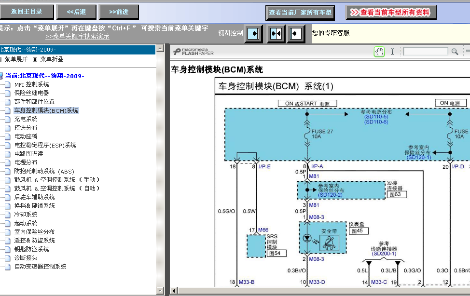Open the MFI 控制系统 tree item
Screen dimensions: 470x296
(x=31, y=84)
